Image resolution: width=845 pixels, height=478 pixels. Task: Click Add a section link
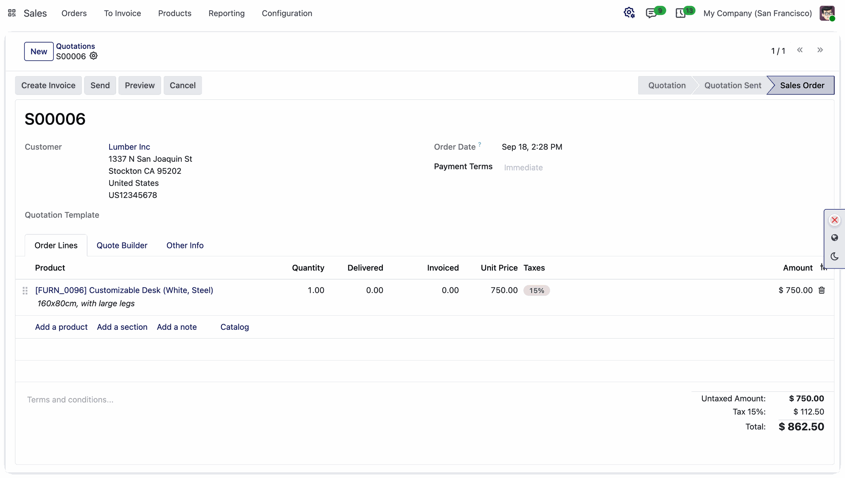click(x=122, y=327)
